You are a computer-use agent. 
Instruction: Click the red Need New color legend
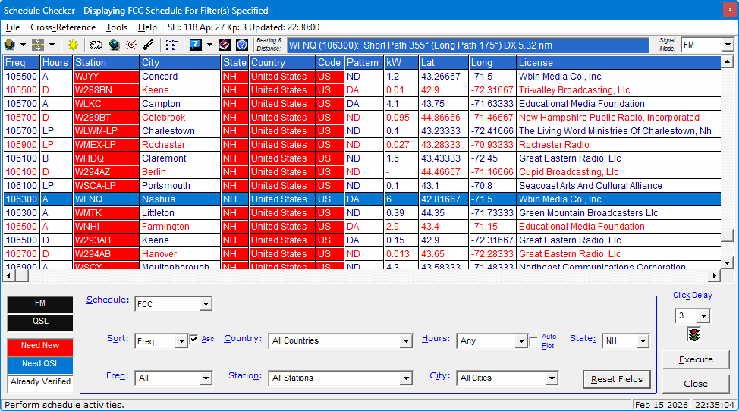40,346
